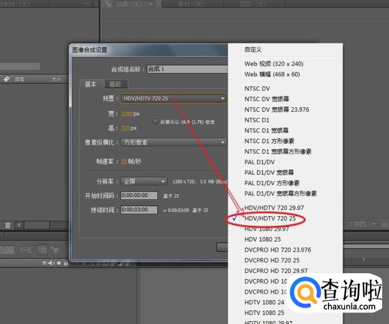
Task: Pick the NTSC D1 preset
Action: pyautogui.click(x=257, y=120)
